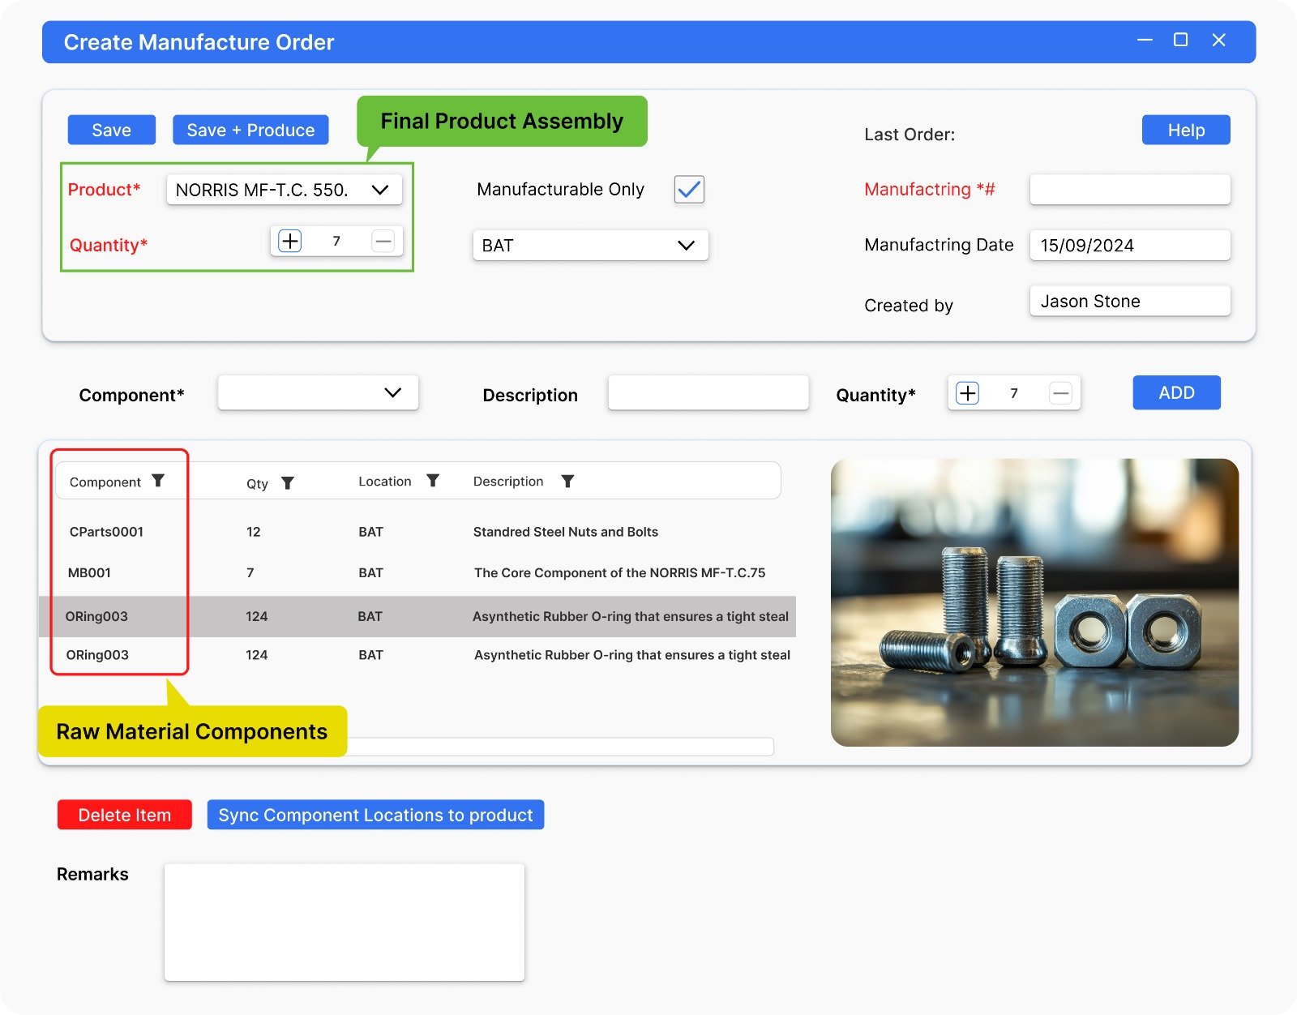Image resolution: width=1297 pixels, height=1015 pixels.
Task: Increase the product Quantity with the plus icon
Action: (290, 241)
